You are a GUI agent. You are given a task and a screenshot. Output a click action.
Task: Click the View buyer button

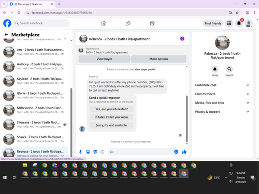tap(104, 59)
